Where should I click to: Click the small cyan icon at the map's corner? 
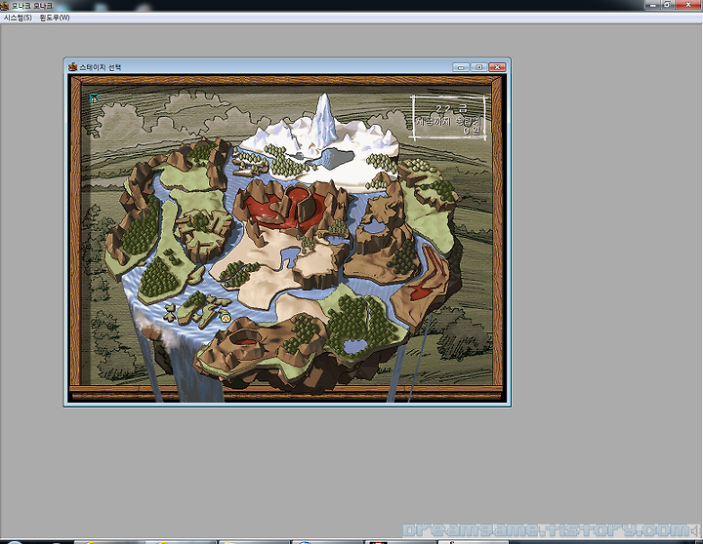point(94,98)
